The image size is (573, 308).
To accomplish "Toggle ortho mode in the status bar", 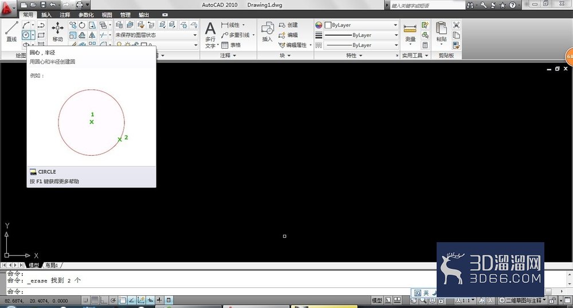I will point(104,301).
